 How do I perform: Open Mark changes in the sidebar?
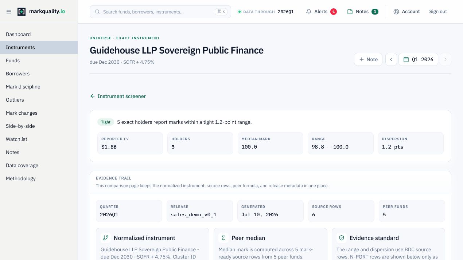tap(39, 113)
